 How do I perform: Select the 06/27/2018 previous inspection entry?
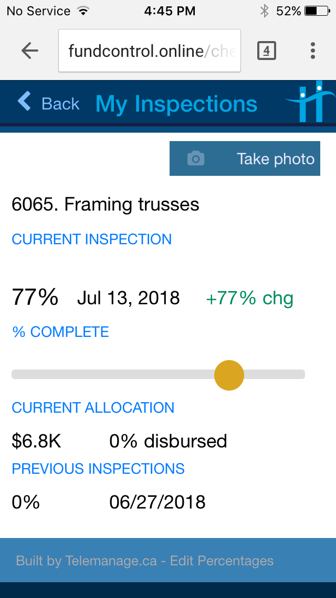click(x=157, y=502)
